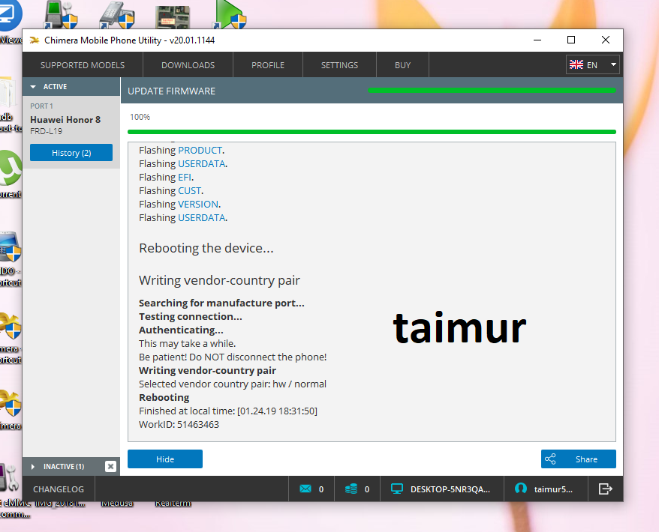Open the uTorrent desktop icon

pyautogui.click(x=10, y=168)
